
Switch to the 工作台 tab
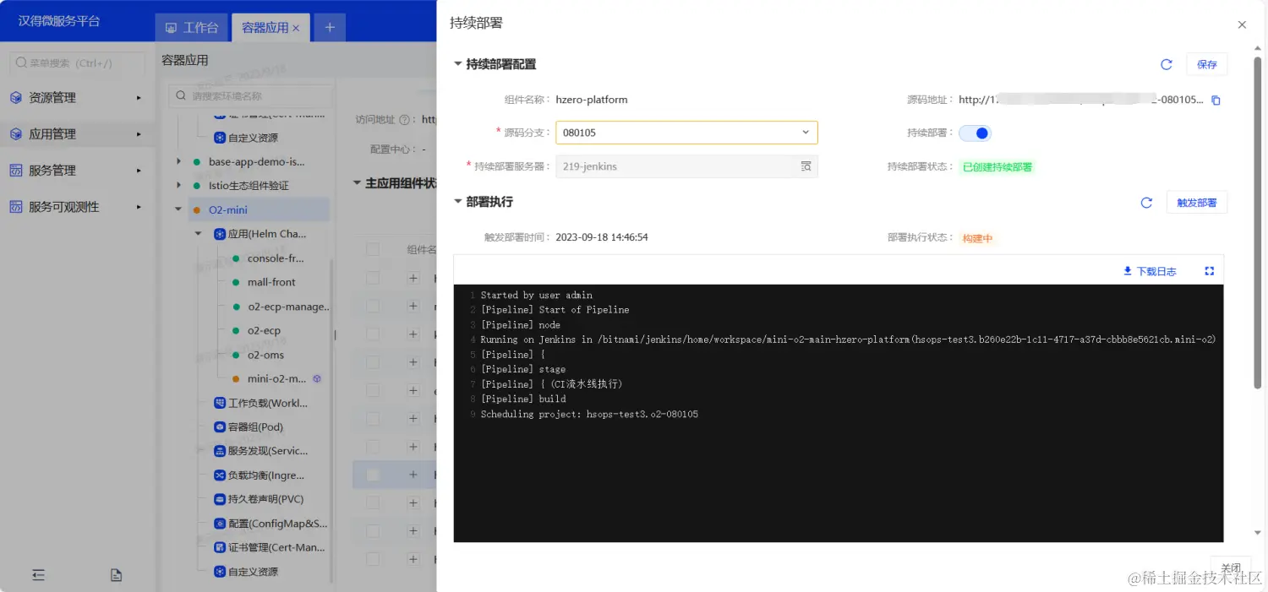(192, 28)
